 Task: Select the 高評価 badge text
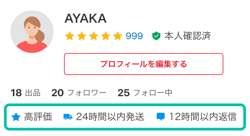[38, 117]
